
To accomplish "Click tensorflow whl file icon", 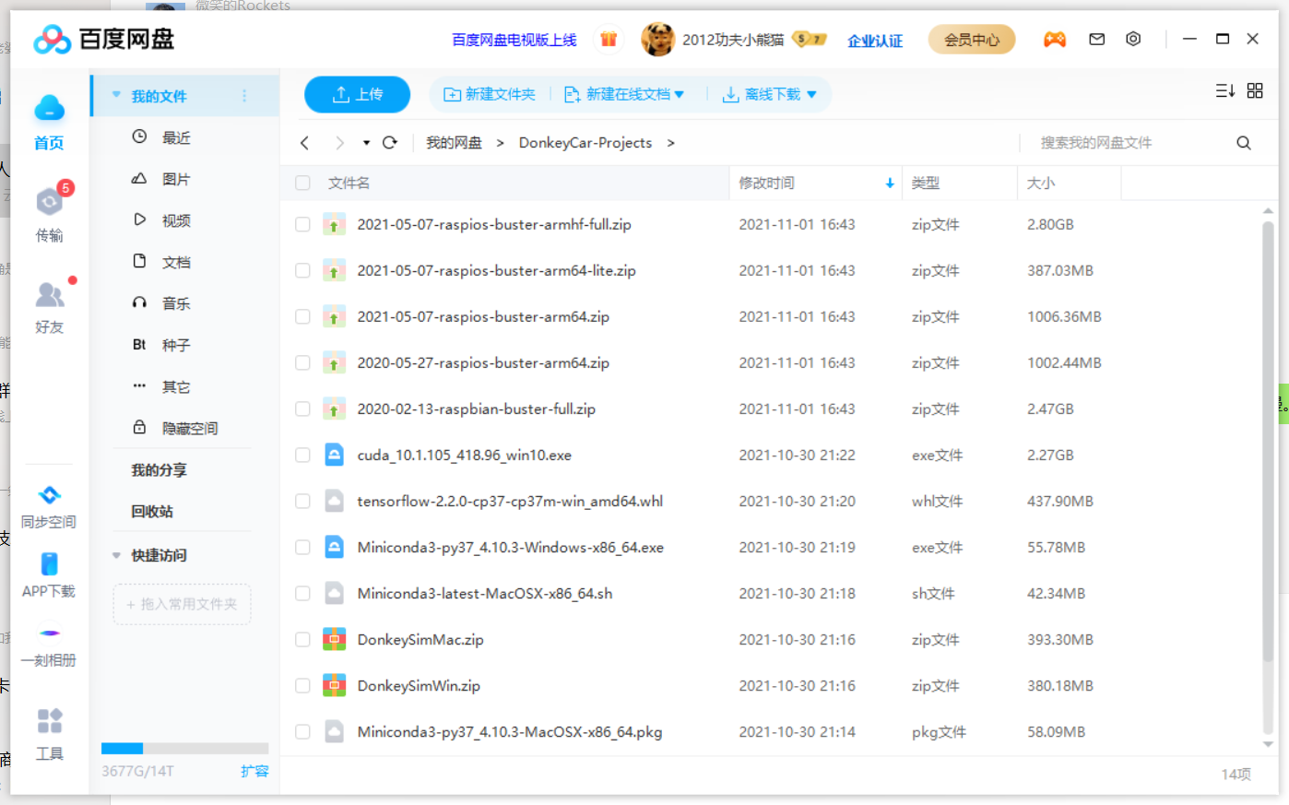I will tap(334, 501).
